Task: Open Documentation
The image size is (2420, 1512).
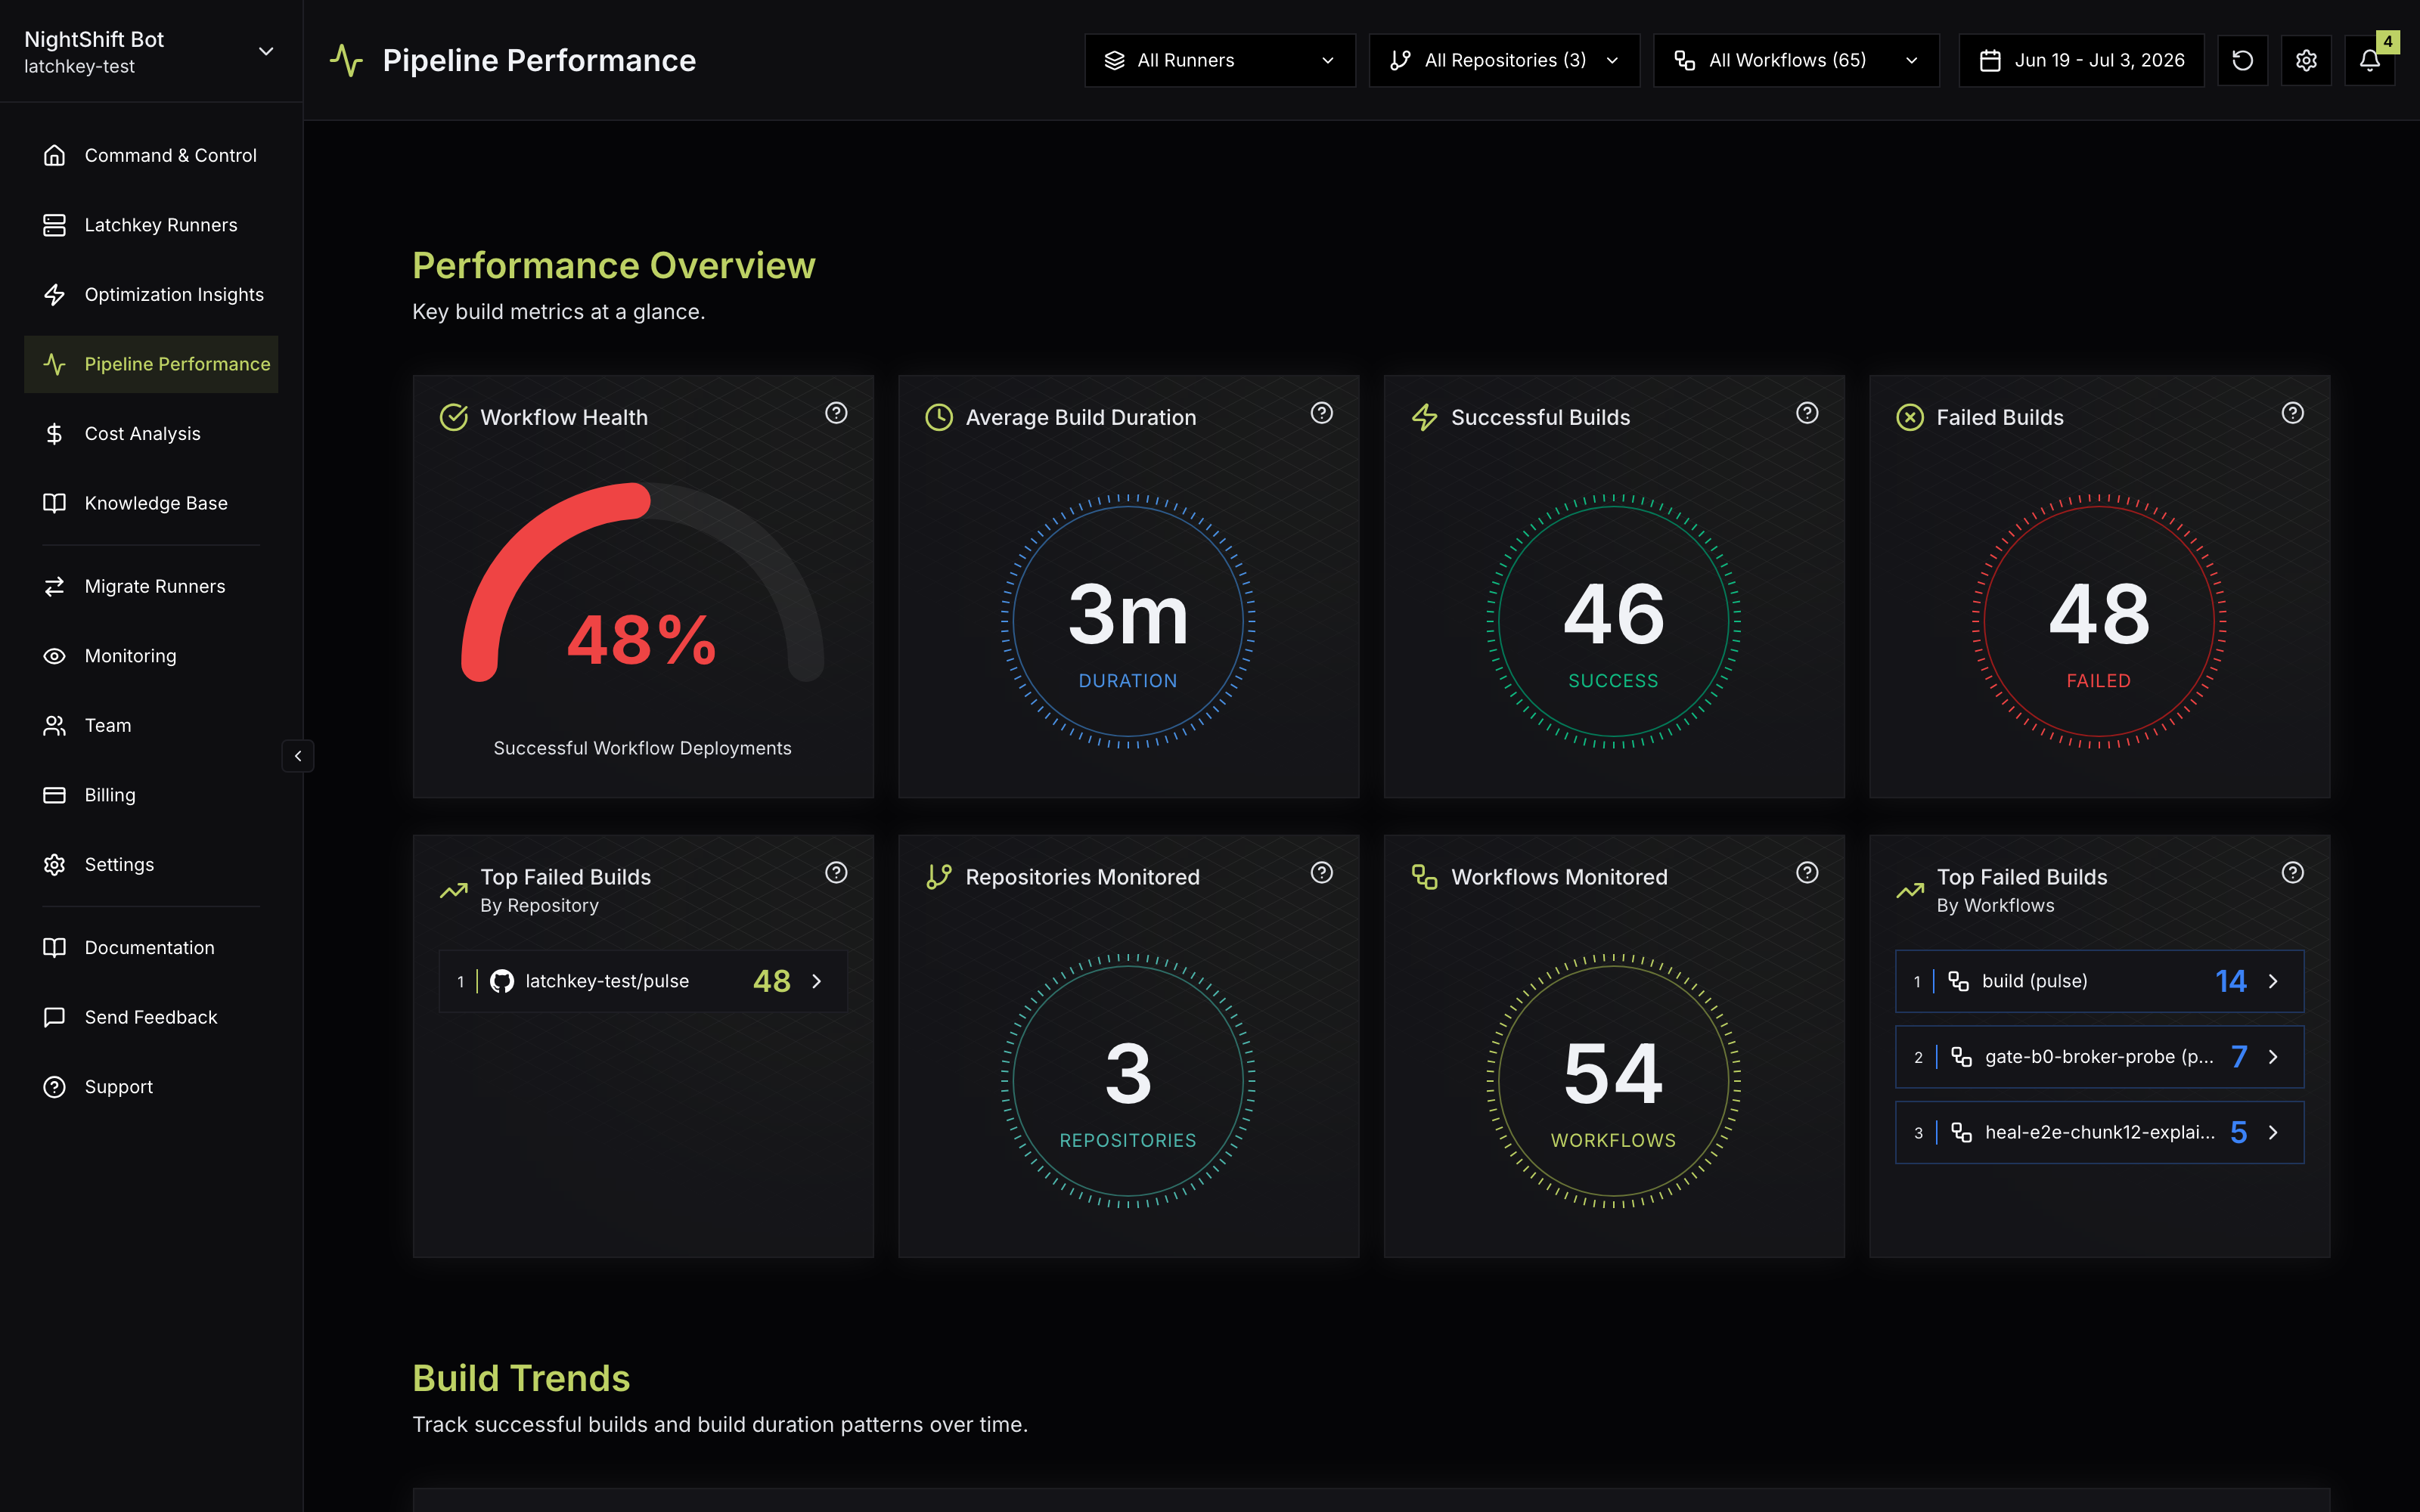Action: tap(151, 947)
